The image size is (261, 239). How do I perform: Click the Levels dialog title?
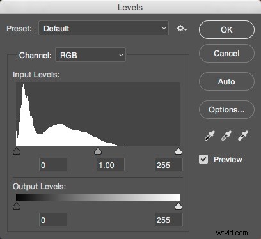[130, 7]
